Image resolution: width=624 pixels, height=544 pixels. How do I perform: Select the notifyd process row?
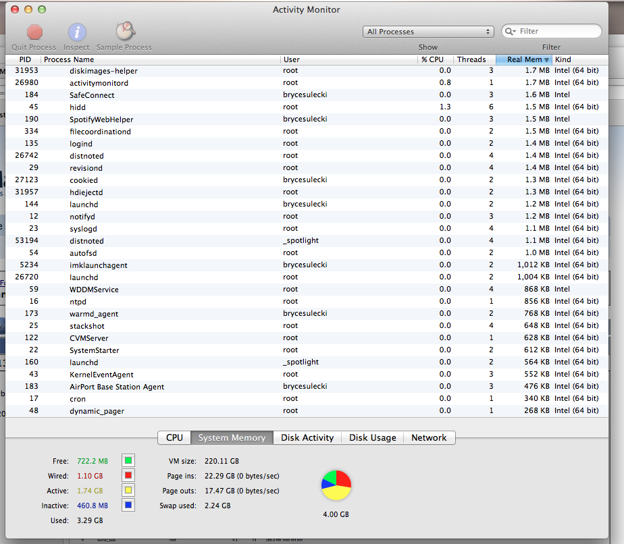click(x=307, y=217)
